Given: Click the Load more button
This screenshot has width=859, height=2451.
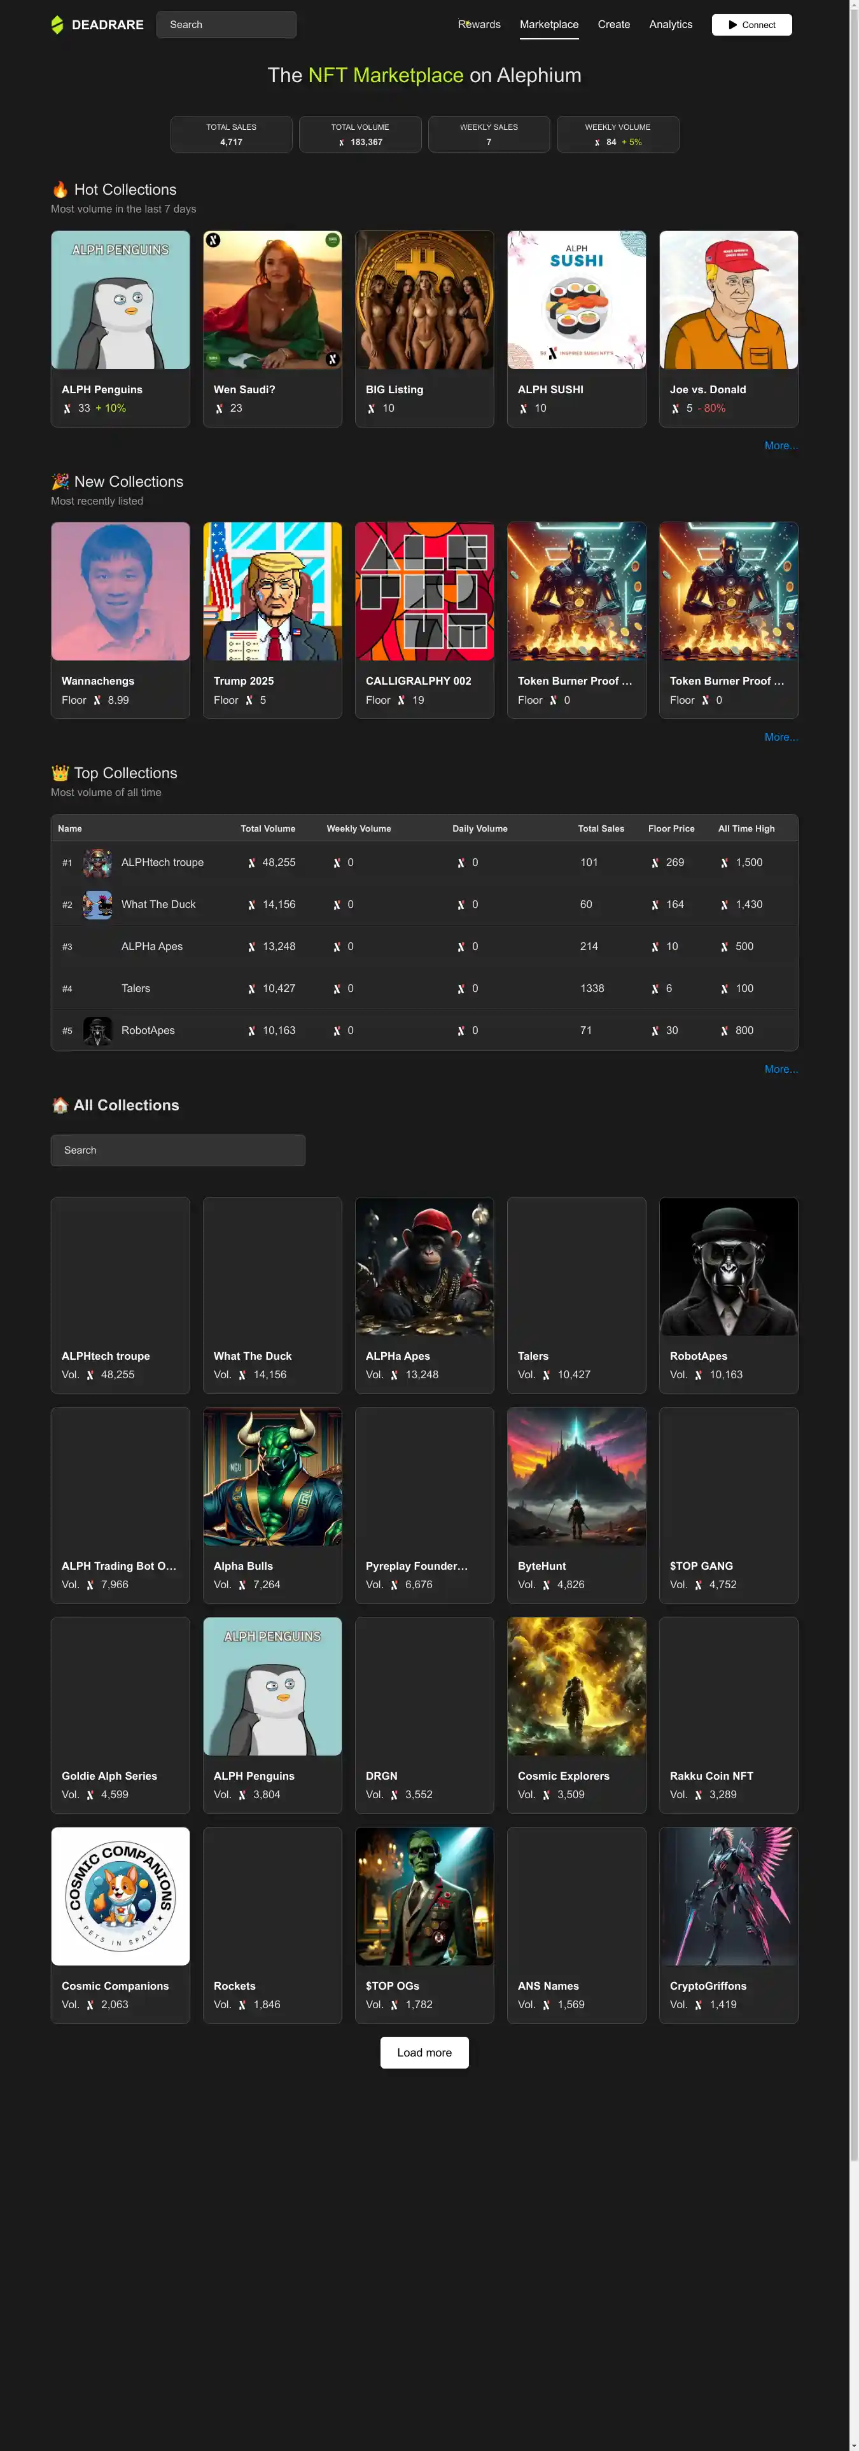Looking at the screenshot, I should tap(424, 2052).
